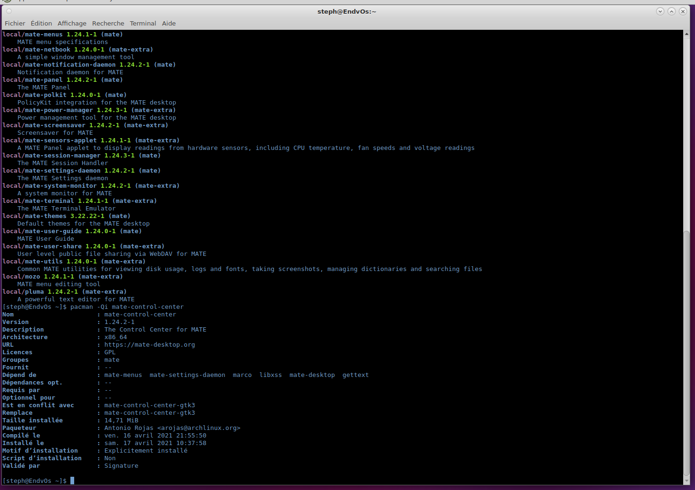Click the local/mozo package line

(x=63, y=277)
